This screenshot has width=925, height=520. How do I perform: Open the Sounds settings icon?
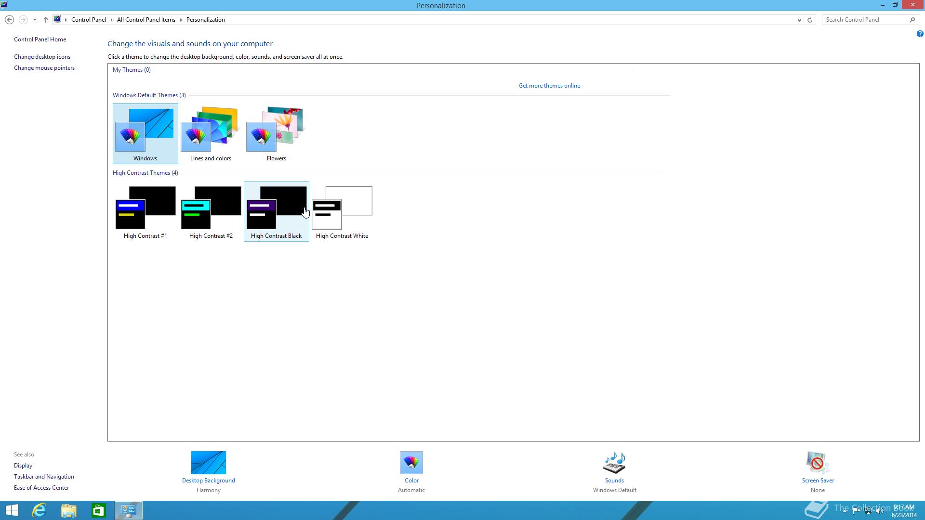pos(614,463)
